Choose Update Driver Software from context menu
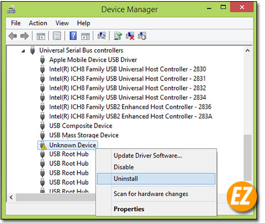 point(156,156)
